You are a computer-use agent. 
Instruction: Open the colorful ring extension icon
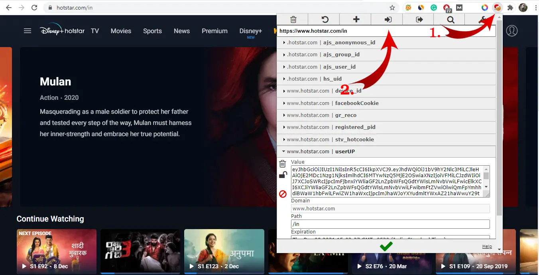tap(485, 8)
